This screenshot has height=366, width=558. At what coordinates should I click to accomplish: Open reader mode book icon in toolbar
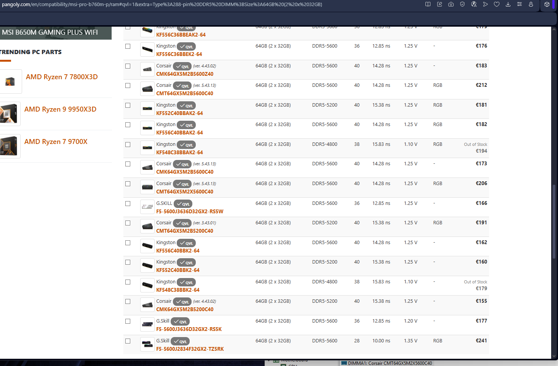pyautogui.click(x=428, y=4)
